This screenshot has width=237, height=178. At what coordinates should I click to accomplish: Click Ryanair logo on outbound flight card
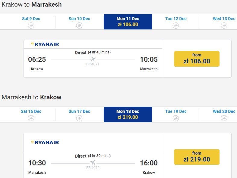pyautogui.click(x=45, y=44)
